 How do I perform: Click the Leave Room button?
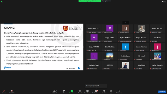[162, 92]
